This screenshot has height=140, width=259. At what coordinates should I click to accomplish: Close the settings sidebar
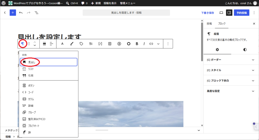254,24
